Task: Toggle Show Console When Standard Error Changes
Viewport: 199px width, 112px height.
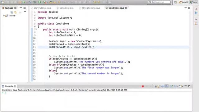Action: [x=166, y=86]
